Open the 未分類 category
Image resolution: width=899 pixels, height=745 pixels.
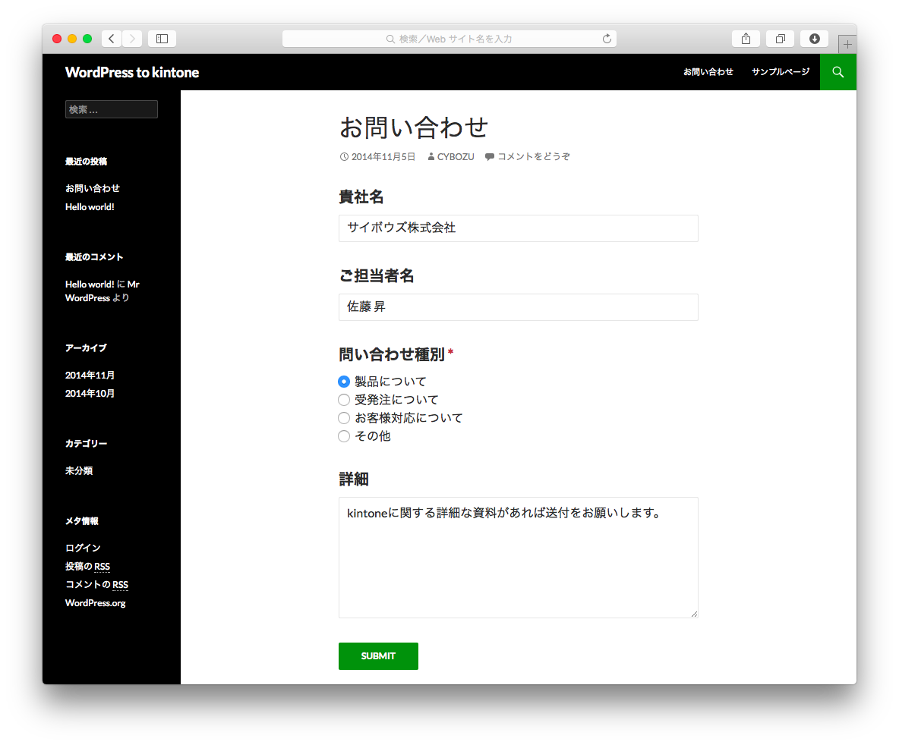click(78, 470)
